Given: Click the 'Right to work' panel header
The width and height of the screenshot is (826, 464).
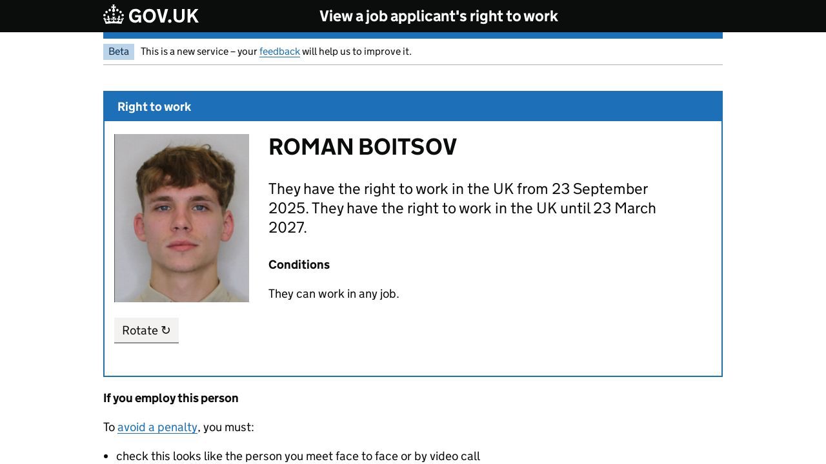Looking at the screenshot, I should [154, 107].
